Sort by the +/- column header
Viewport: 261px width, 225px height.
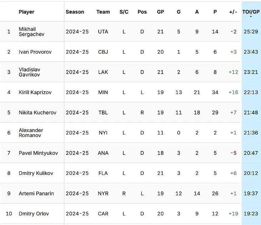[233, 12]
